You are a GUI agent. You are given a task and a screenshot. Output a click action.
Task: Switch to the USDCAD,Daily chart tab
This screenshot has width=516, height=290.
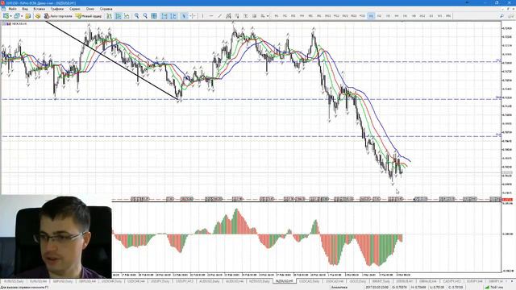point(310,281)
